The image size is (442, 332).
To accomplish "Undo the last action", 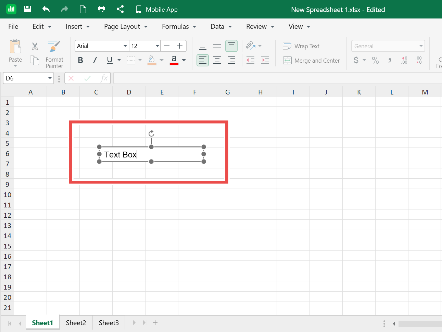I will click(x=46, y=9).
